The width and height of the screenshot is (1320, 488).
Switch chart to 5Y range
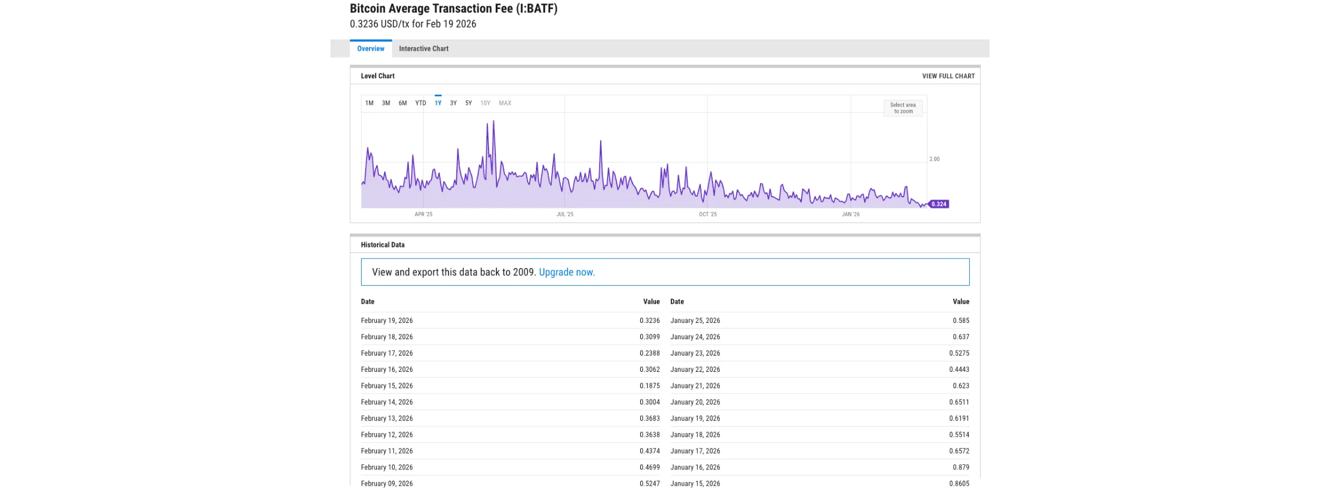point(468,103)
